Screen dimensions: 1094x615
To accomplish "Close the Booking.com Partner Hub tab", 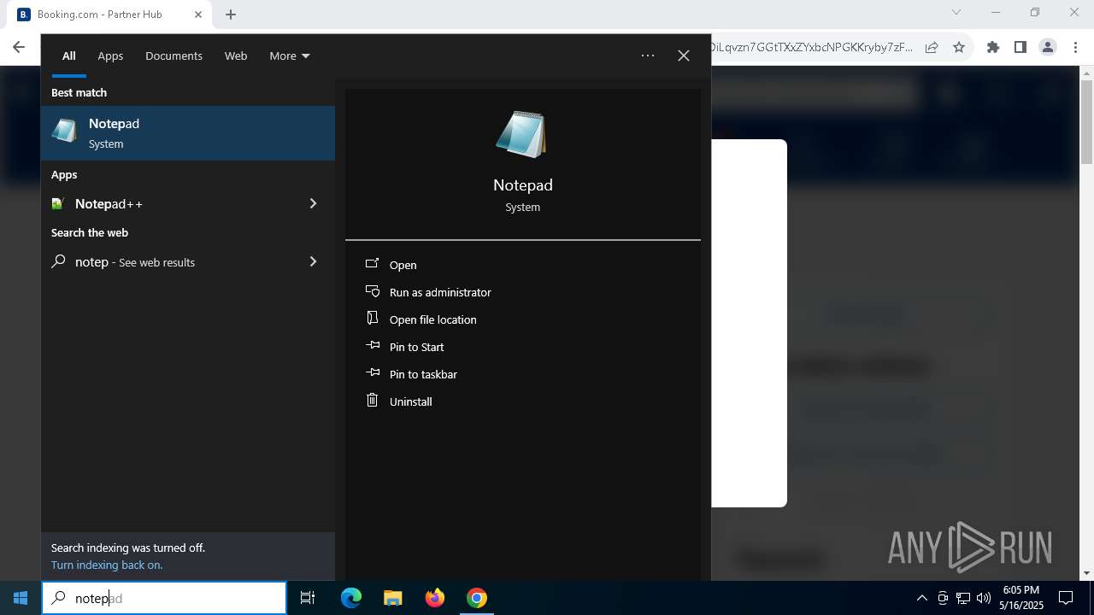I will (x=198, y=15).
